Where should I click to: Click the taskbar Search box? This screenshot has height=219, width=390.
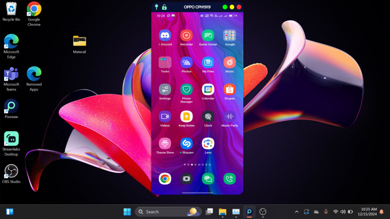[x=168, y=212]
